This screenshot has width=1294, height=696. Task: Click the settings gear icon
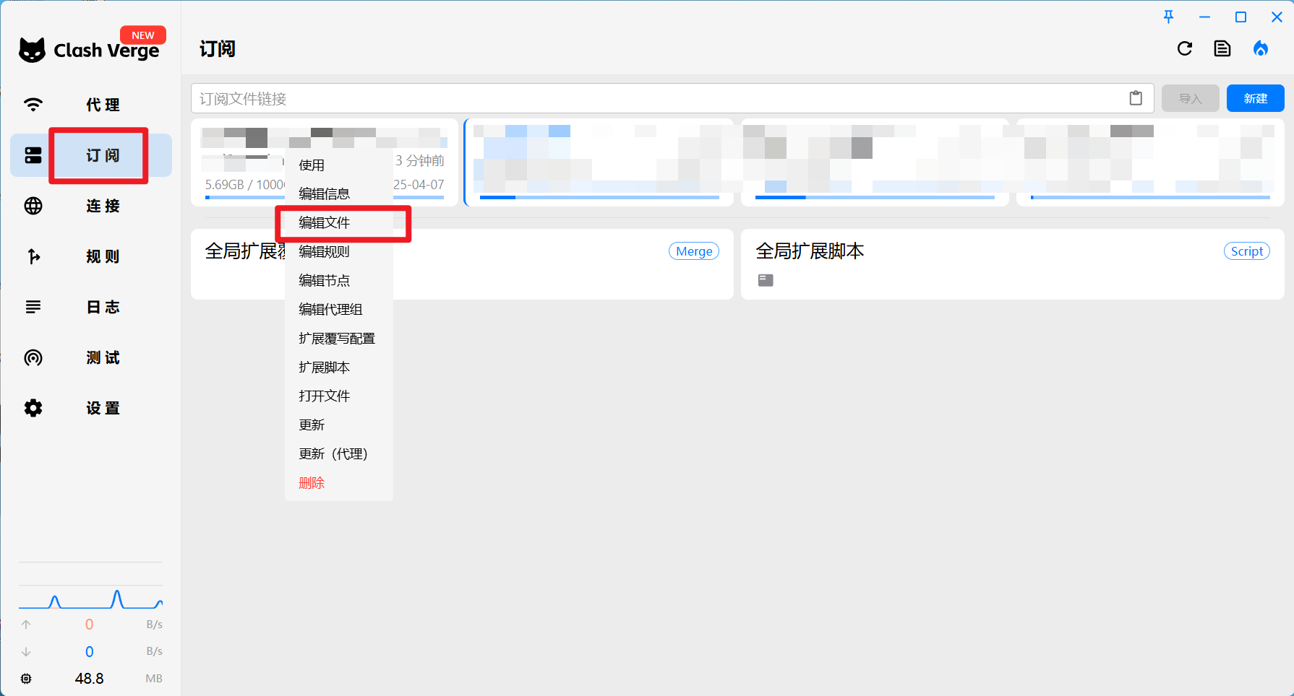pos(33,408)
